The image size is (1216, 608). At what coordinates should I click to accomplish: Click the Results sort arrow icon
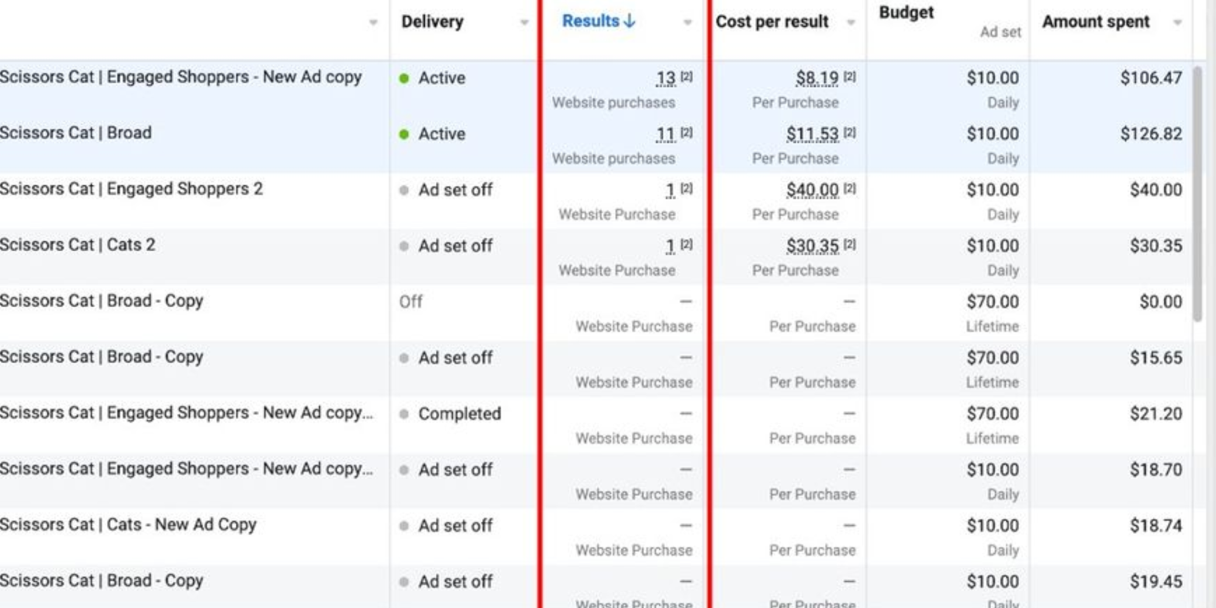(630, 21)
